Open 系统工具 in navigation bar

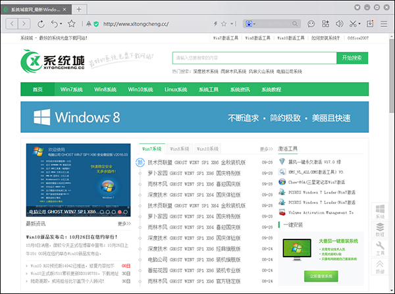pyautogui.click(x=208, y=89)
